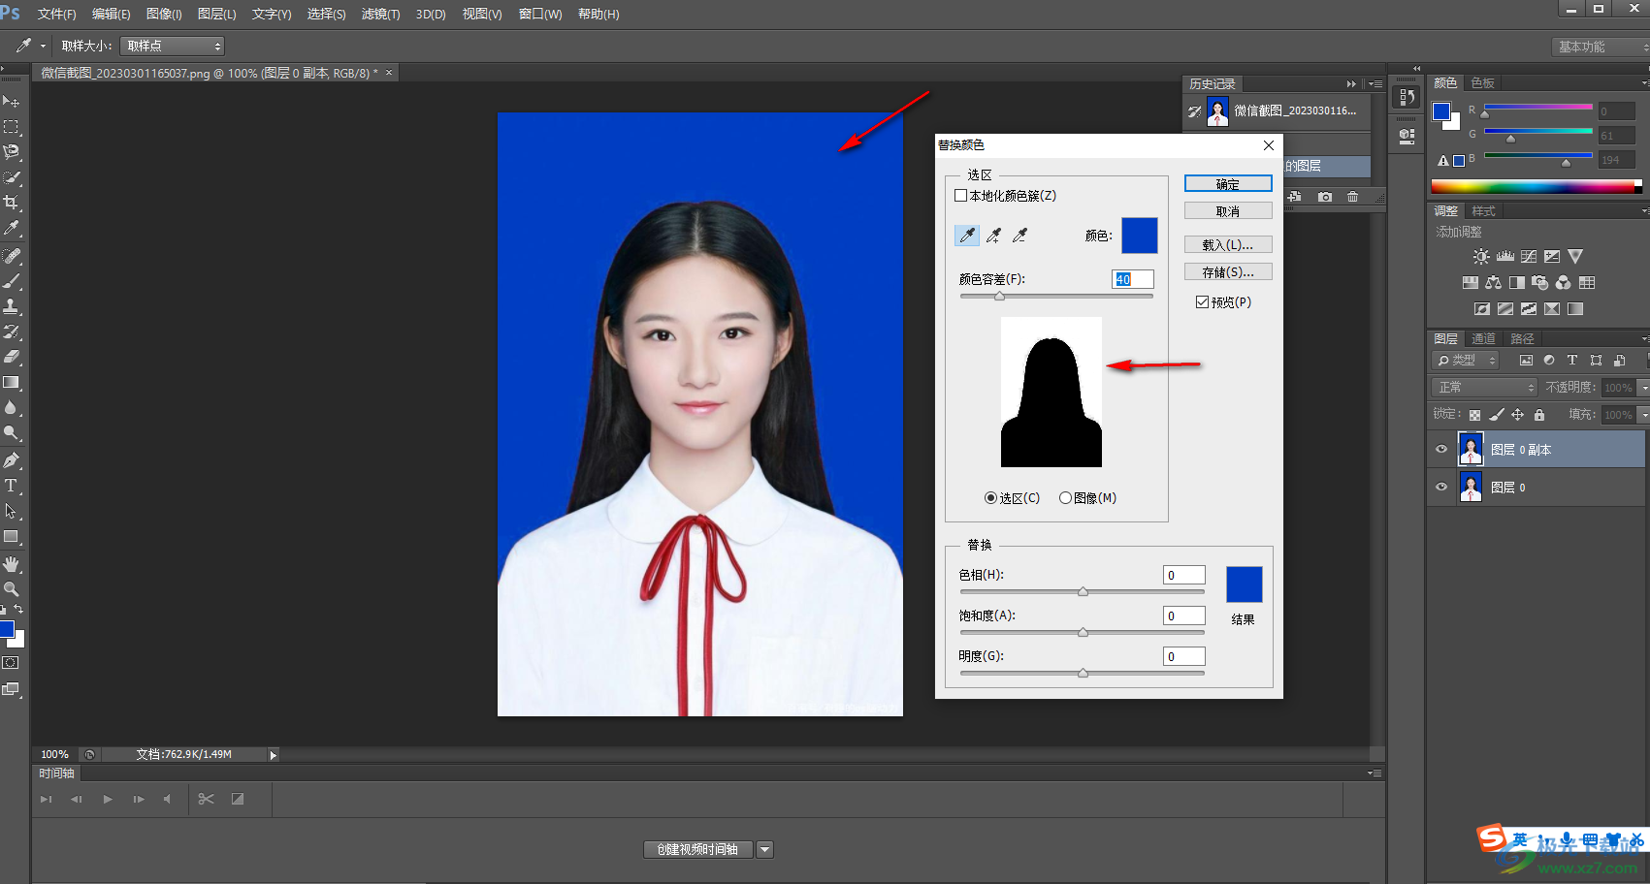1650x884 pixels.
Task: Select the Lasso tool
Action: [12, 152]
